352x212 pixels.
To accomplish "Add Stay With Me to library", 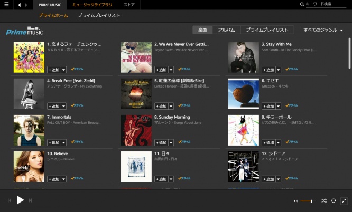I will click(268, 70).
